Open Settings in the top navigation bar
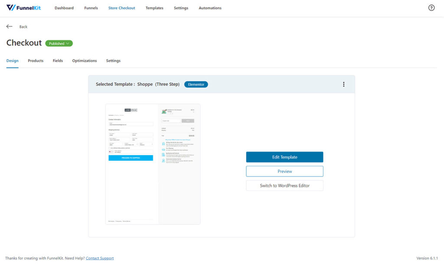 (181, 8)
